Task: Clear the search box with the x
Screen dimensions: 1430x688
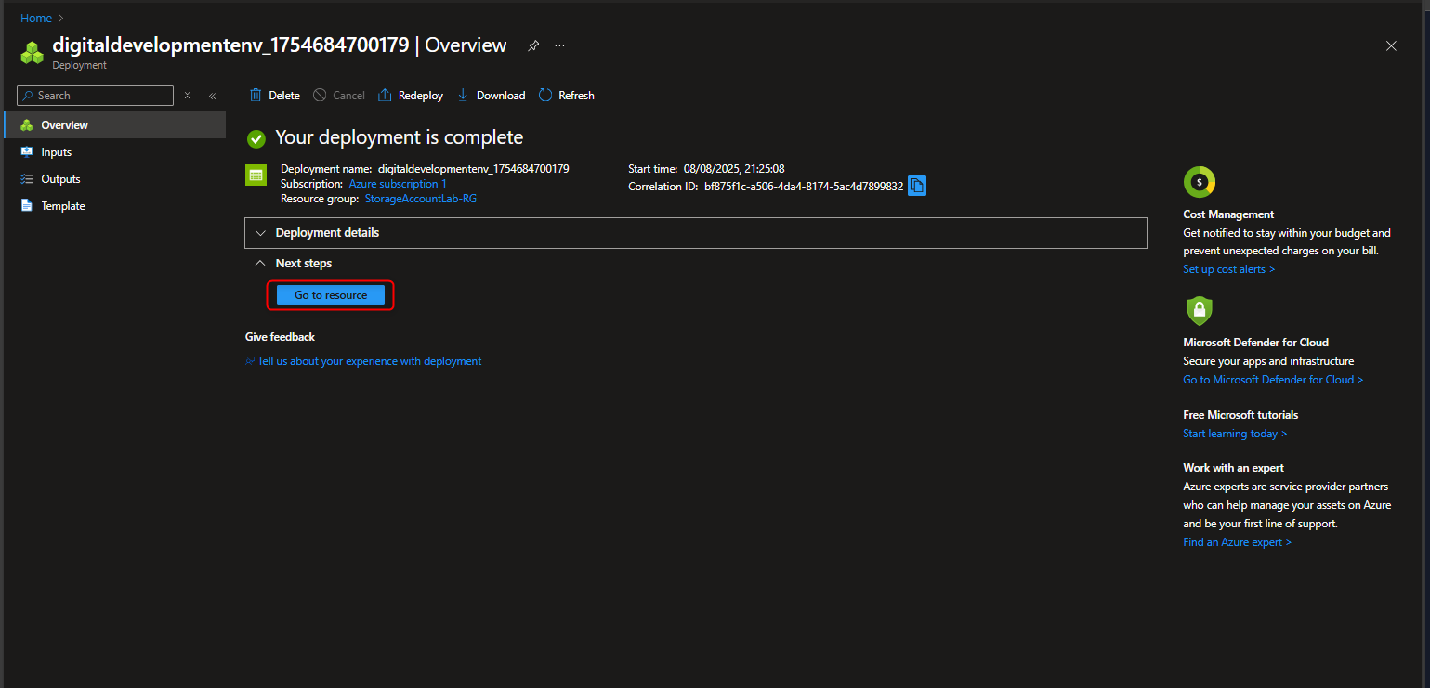Action: [187, 95]
